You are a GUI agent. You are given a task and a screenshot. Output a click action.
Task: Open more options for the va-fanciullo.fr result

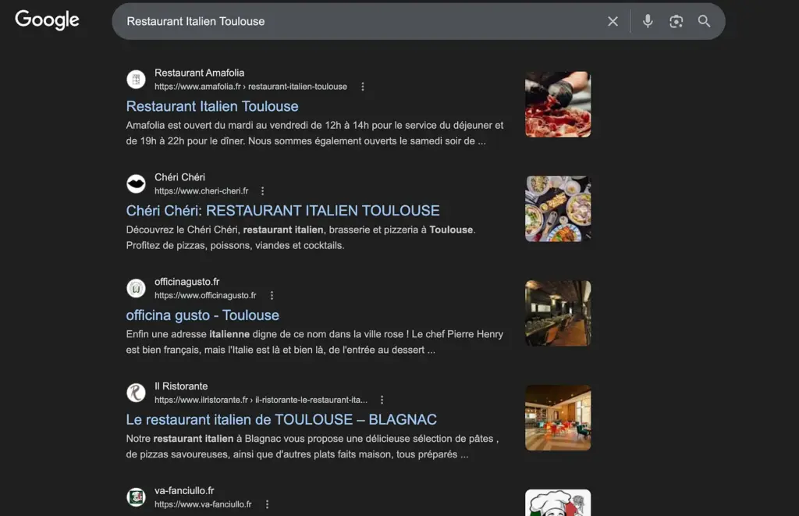tap(267, 504)
